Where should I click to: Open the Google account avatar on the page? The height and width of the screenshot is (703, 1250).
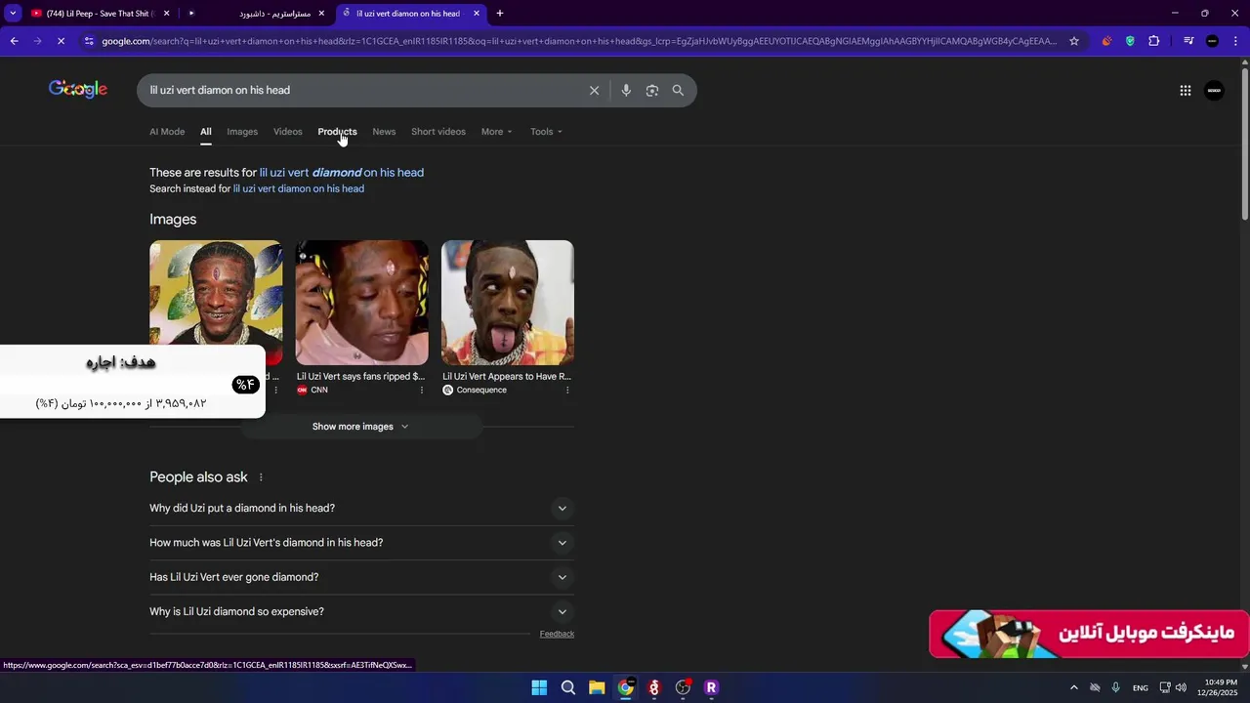coord(1214,90)
